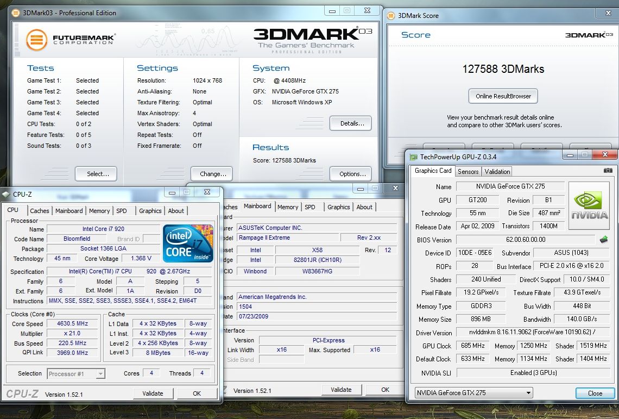Close the front CPU-Z window
Screen dimensions: 619x419
[207, 192]
